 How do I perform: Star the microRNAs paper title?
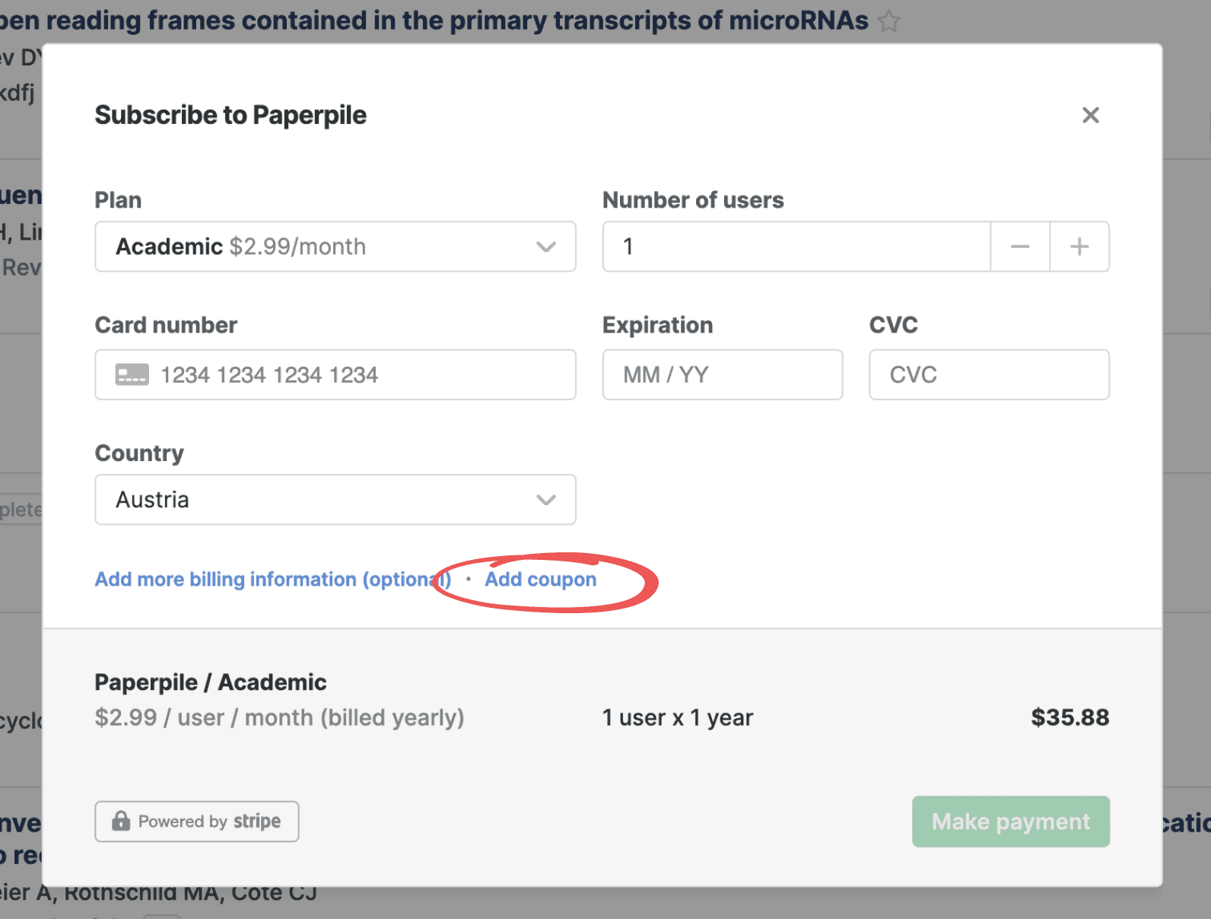pyautogui.click(x=888, y=21)
